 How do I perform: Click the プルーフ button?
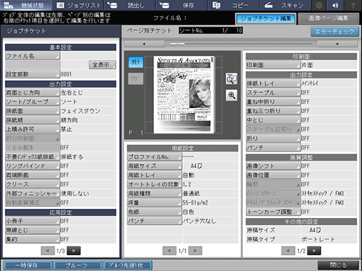78,265
